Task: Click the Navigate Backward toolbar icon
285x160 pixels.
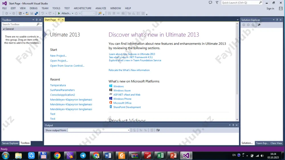Action: tap(7, 13)
